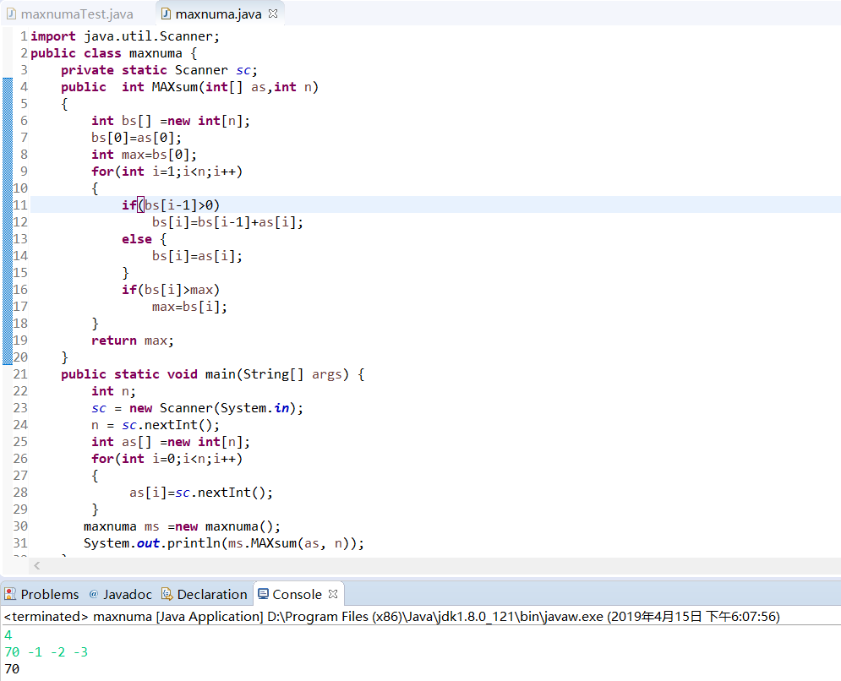Click the MAXsum method signature line
841x681 pixels.
[189, 87]
